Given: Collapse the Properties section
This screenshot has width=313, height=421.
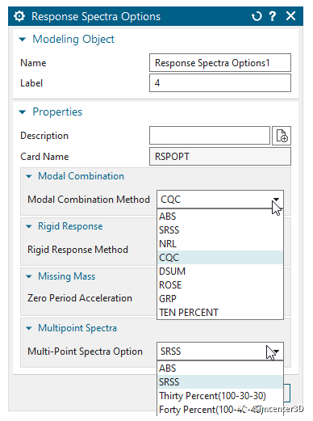Looking at the screenshot, I should (x=23, y=112).
